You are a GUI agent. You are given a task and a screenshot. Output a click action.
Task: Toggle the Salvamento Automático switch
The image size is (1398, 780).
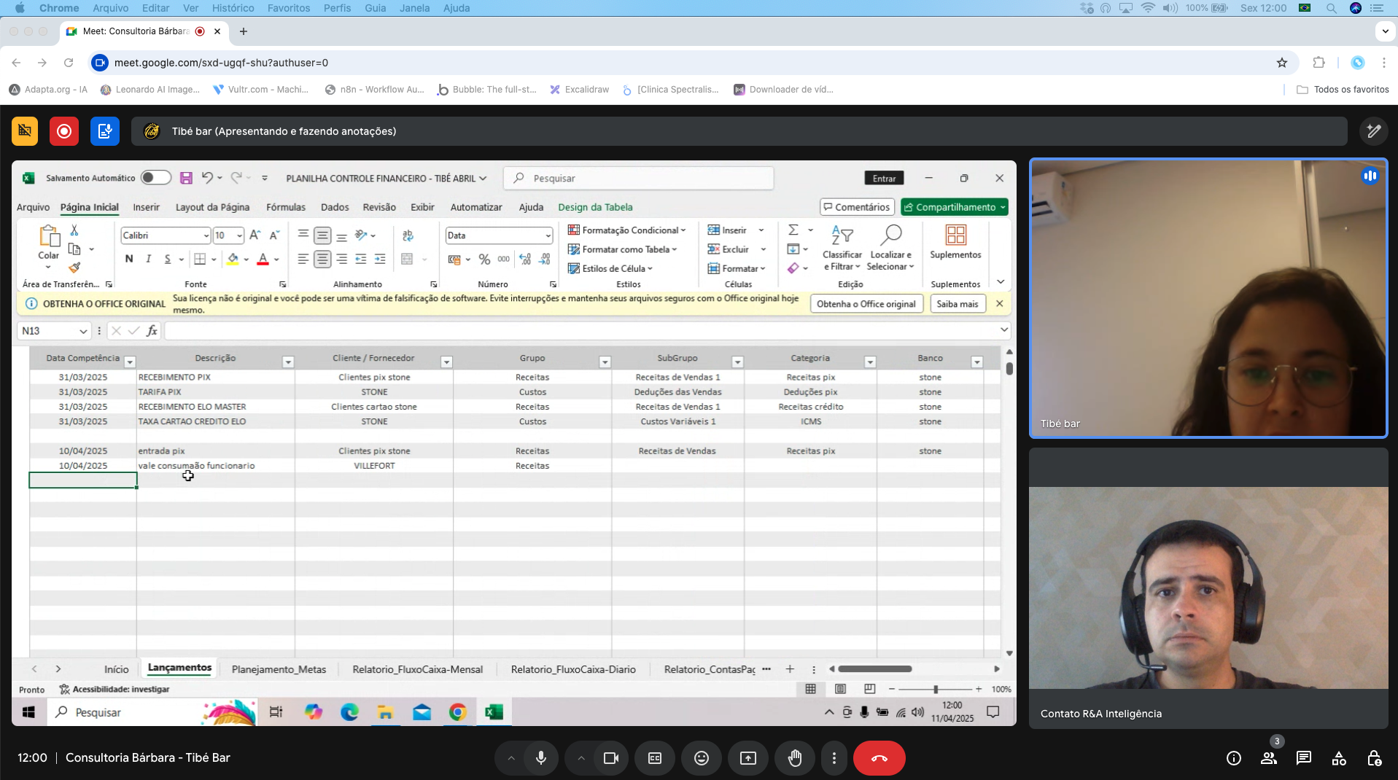click(x=155, y=178)
